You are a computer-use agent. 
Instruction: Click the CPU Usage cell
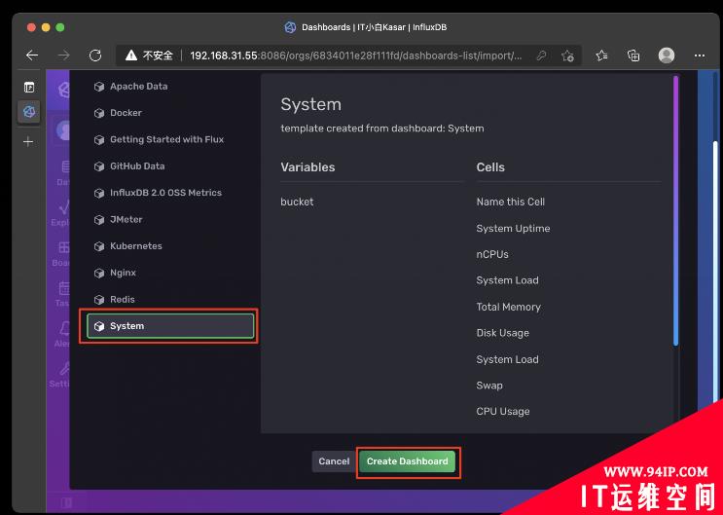pos(503,411)
